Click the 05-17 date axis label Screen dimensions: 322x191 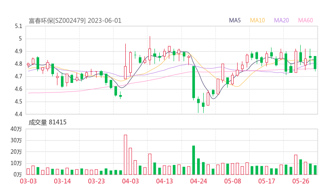pos(267,181)
